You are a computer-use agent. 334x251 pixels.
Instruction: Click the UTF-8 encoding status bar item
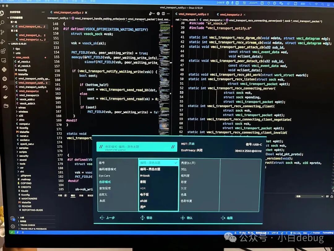coord(275,233)
